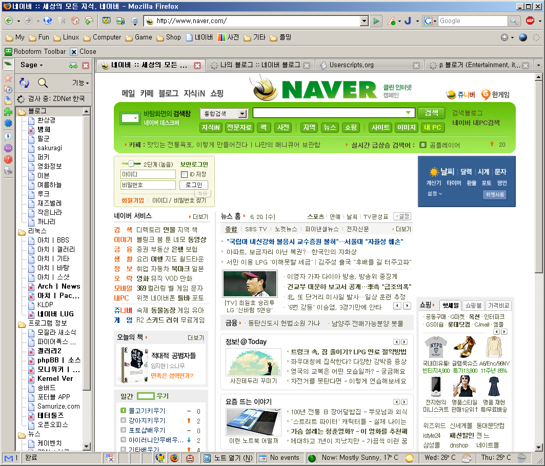Open the 설정 dropdown in the weather widget
545x466 pixels.
click(x=434, y=194)
